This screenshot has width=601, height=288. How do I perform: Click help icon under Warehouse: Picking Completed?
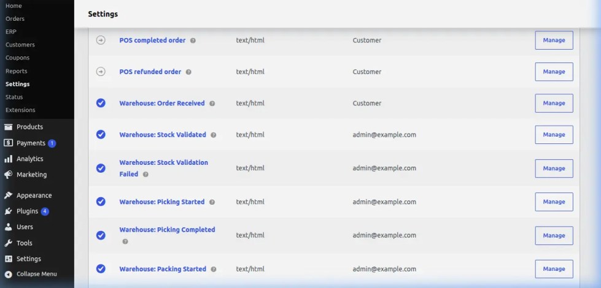click(x=125, y=241)
